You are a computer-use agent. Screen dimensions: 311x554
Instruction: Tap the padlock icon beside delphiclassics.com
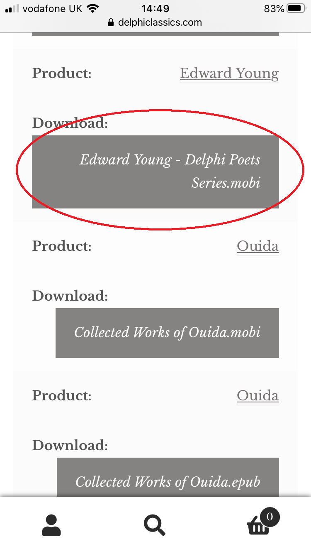[x=110, y=22]
